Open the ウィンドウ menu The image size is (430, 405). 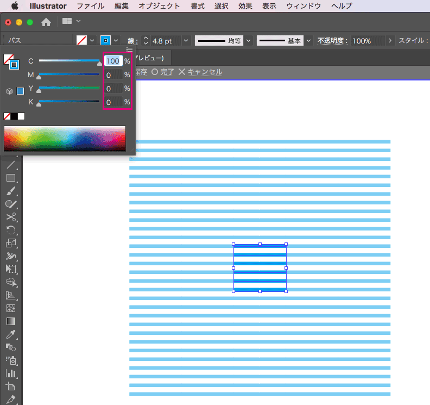303,6
